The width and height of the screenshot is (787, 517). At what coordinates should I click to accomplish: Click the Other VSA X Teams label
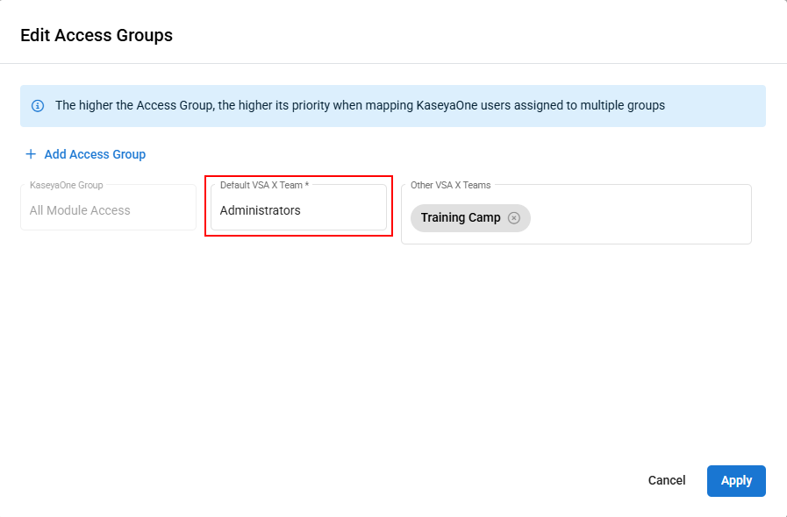point(451,185)
